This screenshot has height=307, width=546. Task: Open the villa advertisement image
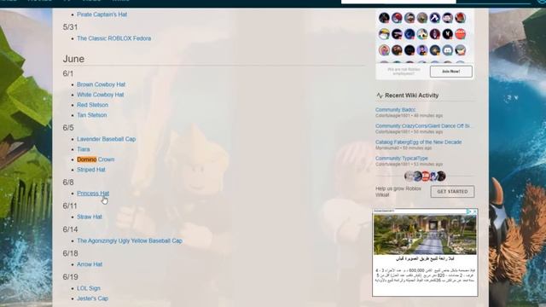click(425, 235)
